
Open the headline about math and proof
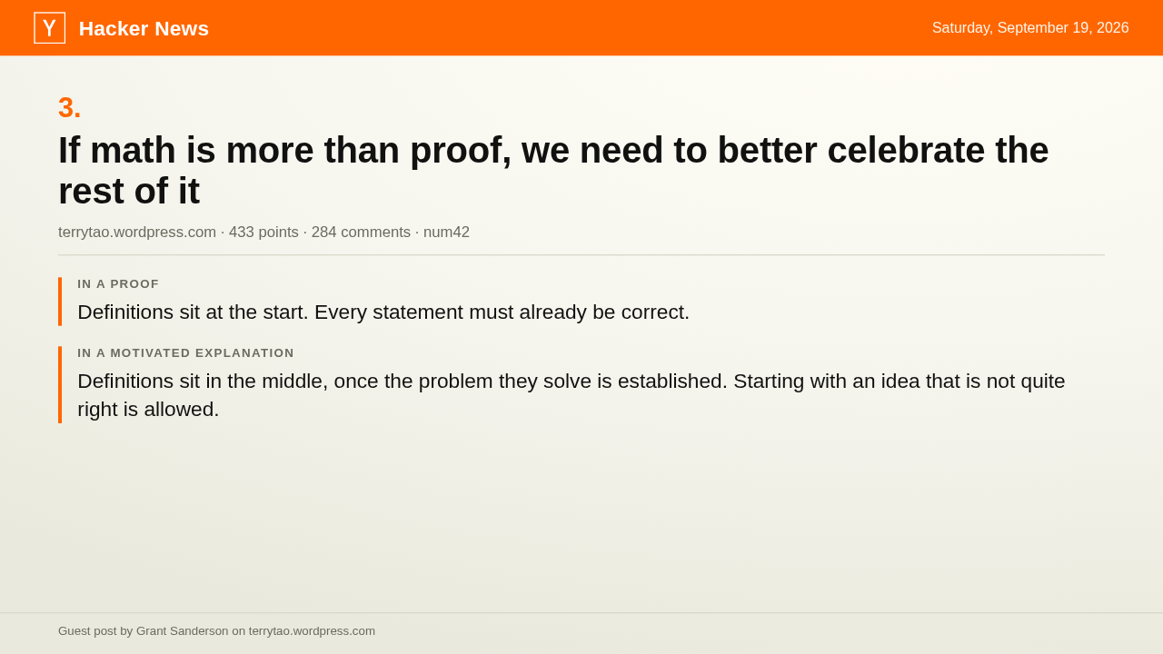[x=553, y=170]
